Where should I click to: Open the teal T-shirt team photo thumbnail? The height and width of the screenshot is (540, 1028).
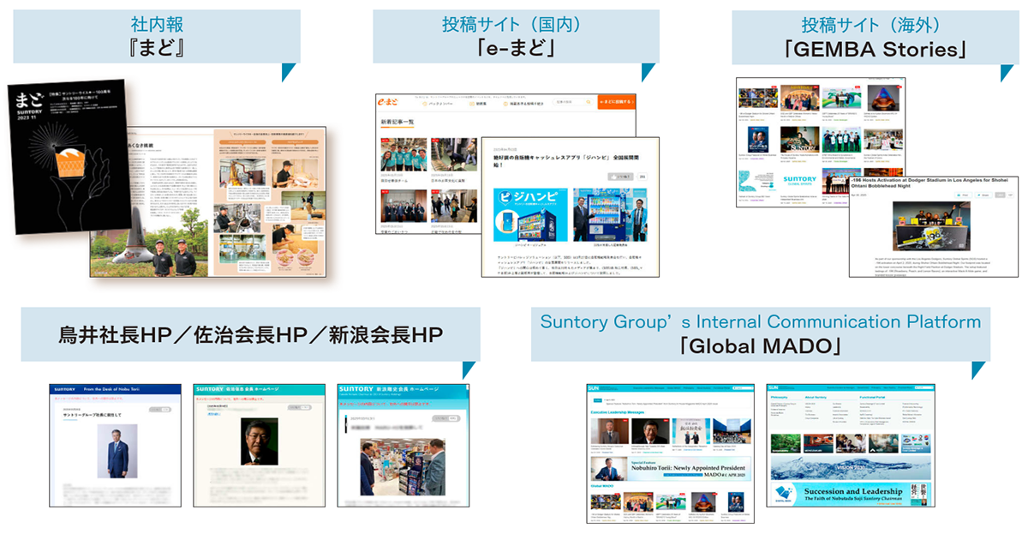coord(403,154)
